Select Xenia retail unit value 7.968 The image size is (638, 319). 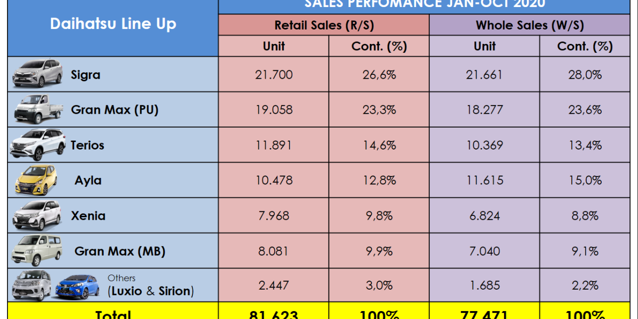click(x=274, y=216)
